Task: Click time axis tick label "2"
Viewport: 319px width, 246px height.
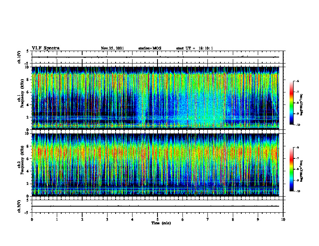Action: tap(82, 219)
